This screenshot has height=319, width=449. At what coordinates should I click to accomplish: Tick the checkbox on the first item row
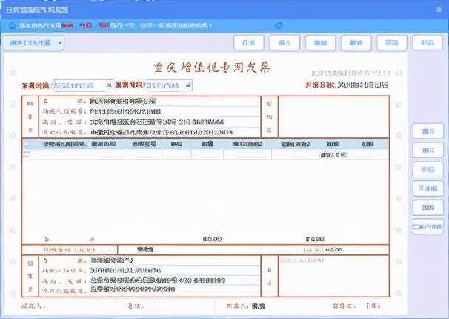point(27,154)
